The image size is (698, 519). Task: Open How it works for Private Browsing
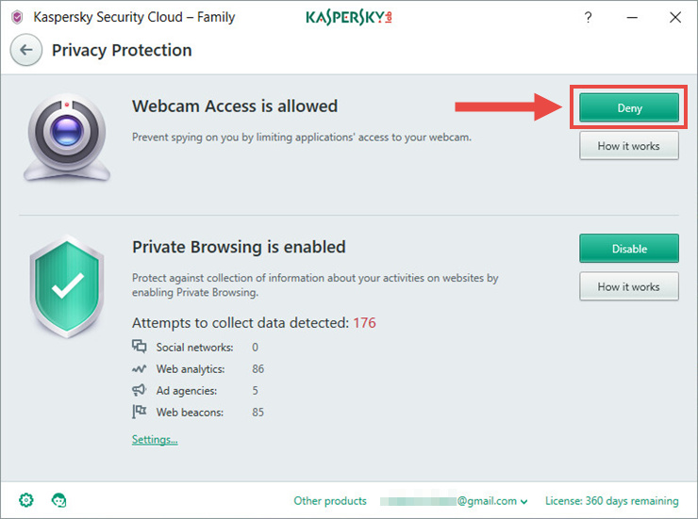[629, 286]
